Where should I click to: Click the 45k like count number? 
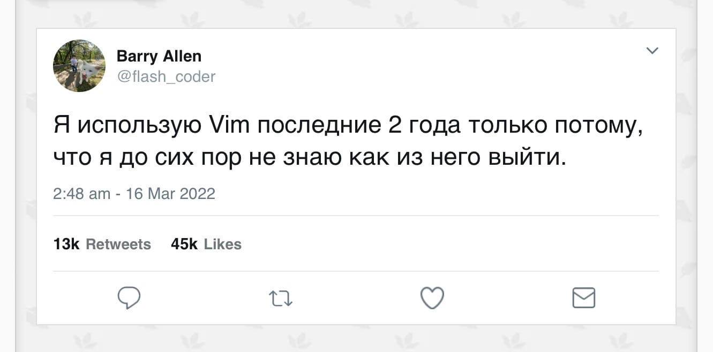[x=184, y=244]
